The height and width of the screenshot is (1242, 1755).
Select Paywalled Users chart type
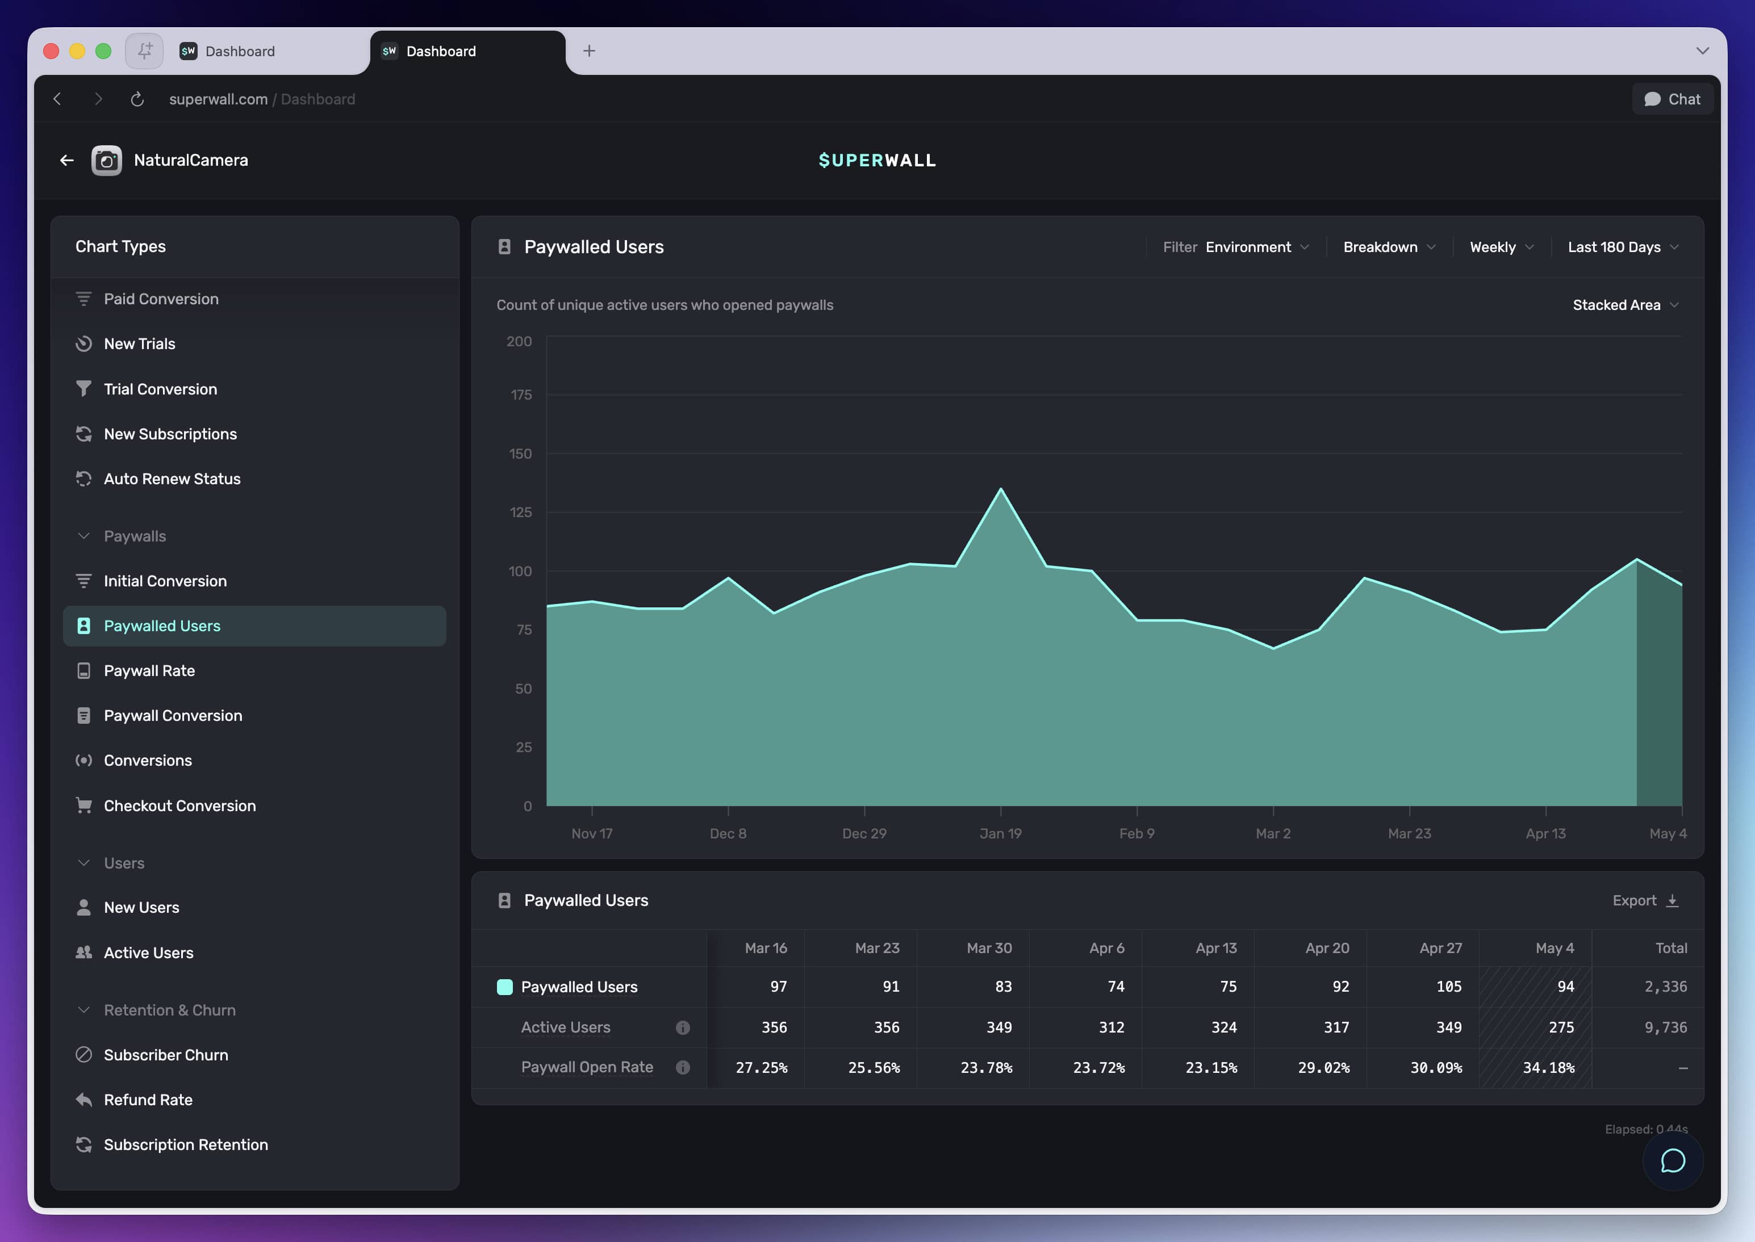[254, 626]
